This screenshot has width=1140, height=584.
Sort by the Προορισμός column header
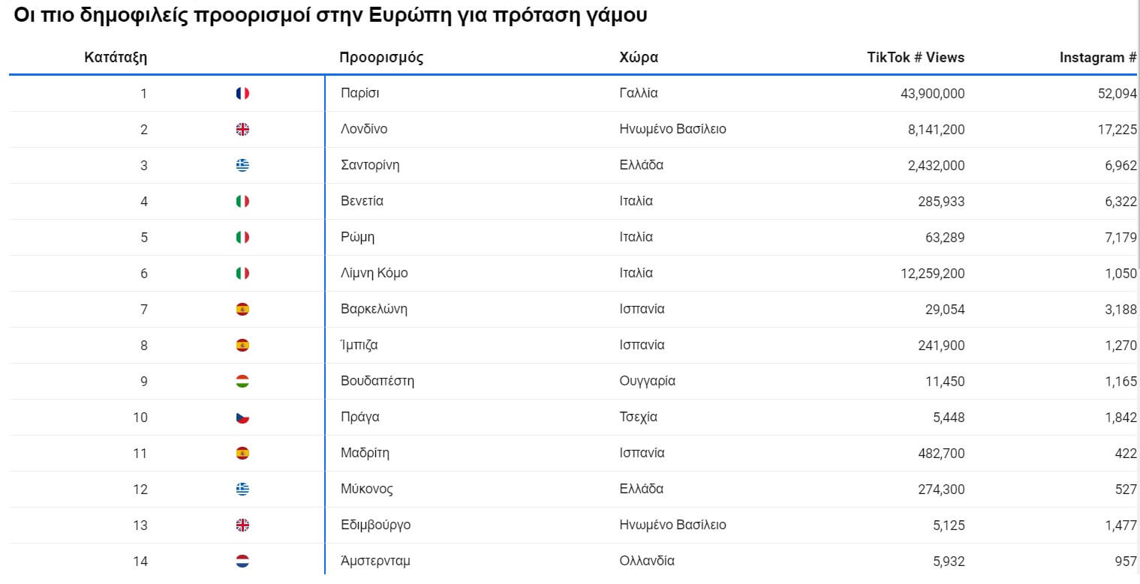pos(381,58)
